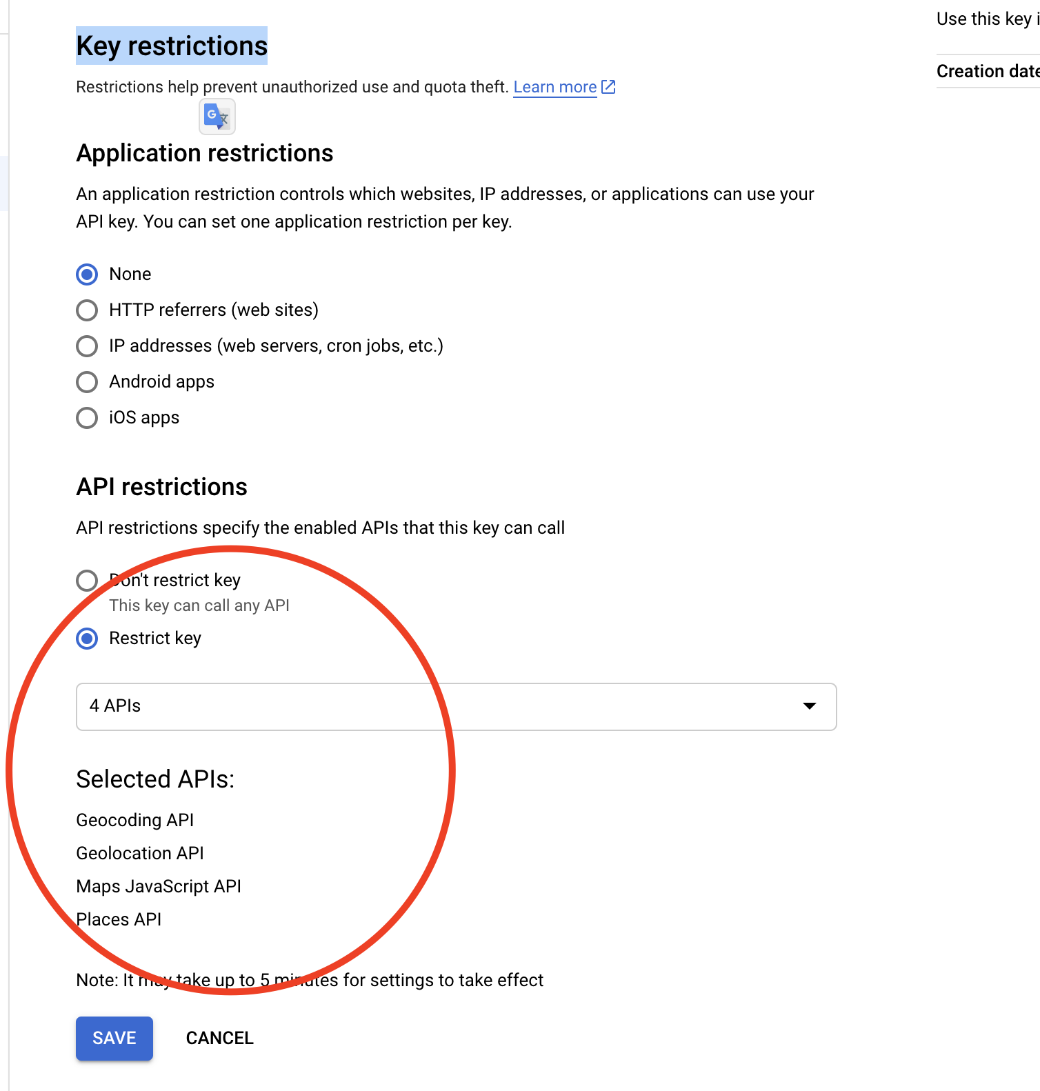This screenshot has width=1040, height=1091.
Task: Select the None application restriction
Action: [x=87, y=274]
